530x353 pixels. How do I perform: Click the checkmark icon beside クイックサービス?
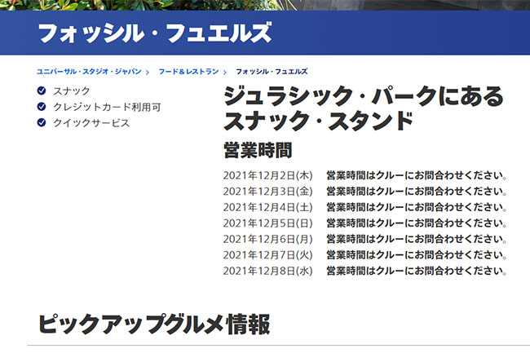[x=42, y=122]
